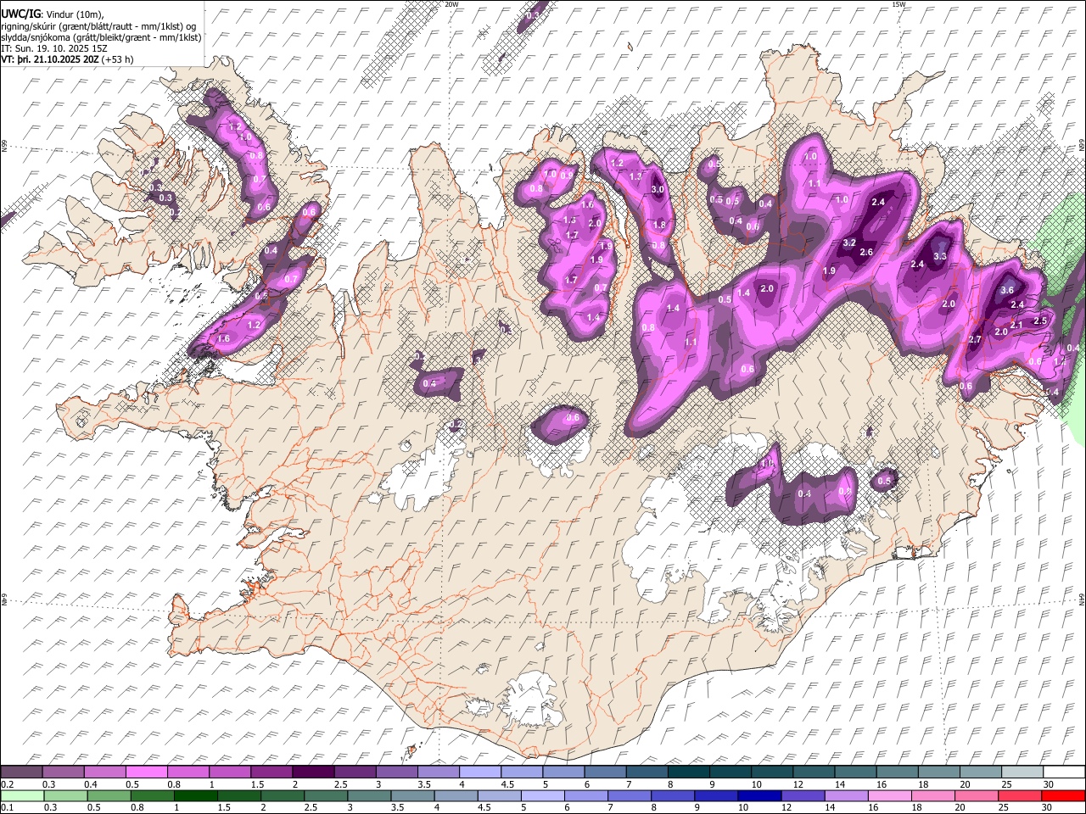Click the dark teal 8 snow legend swatch

(687, 772)
